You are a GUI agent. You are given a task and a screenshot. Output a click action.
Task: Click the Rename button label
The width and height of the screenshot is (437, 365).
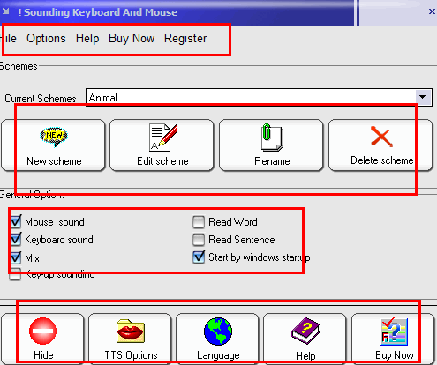[272, 161]
